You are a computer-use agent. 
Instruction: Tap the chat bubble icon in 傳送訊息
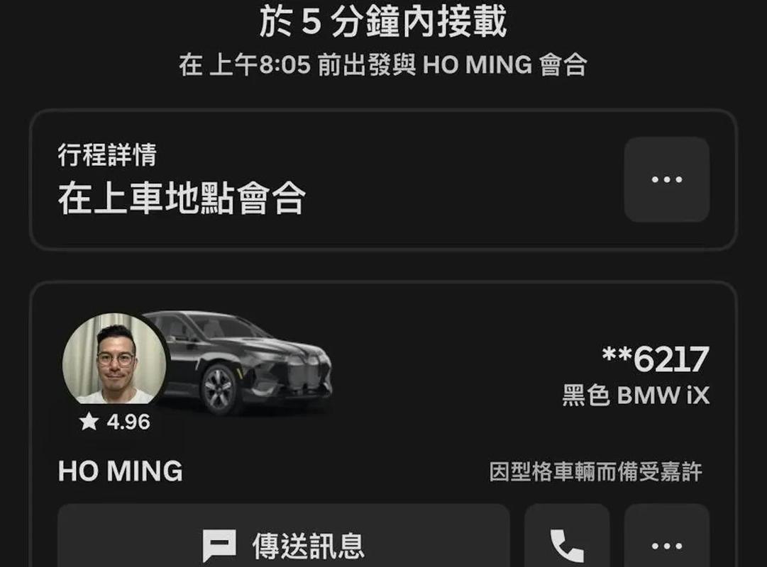tap(220, 546)
